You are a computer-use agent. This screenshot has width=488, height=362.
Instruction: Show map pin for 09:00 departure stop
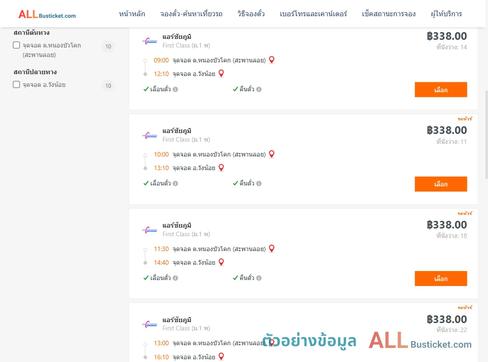(x=272, y=60)
